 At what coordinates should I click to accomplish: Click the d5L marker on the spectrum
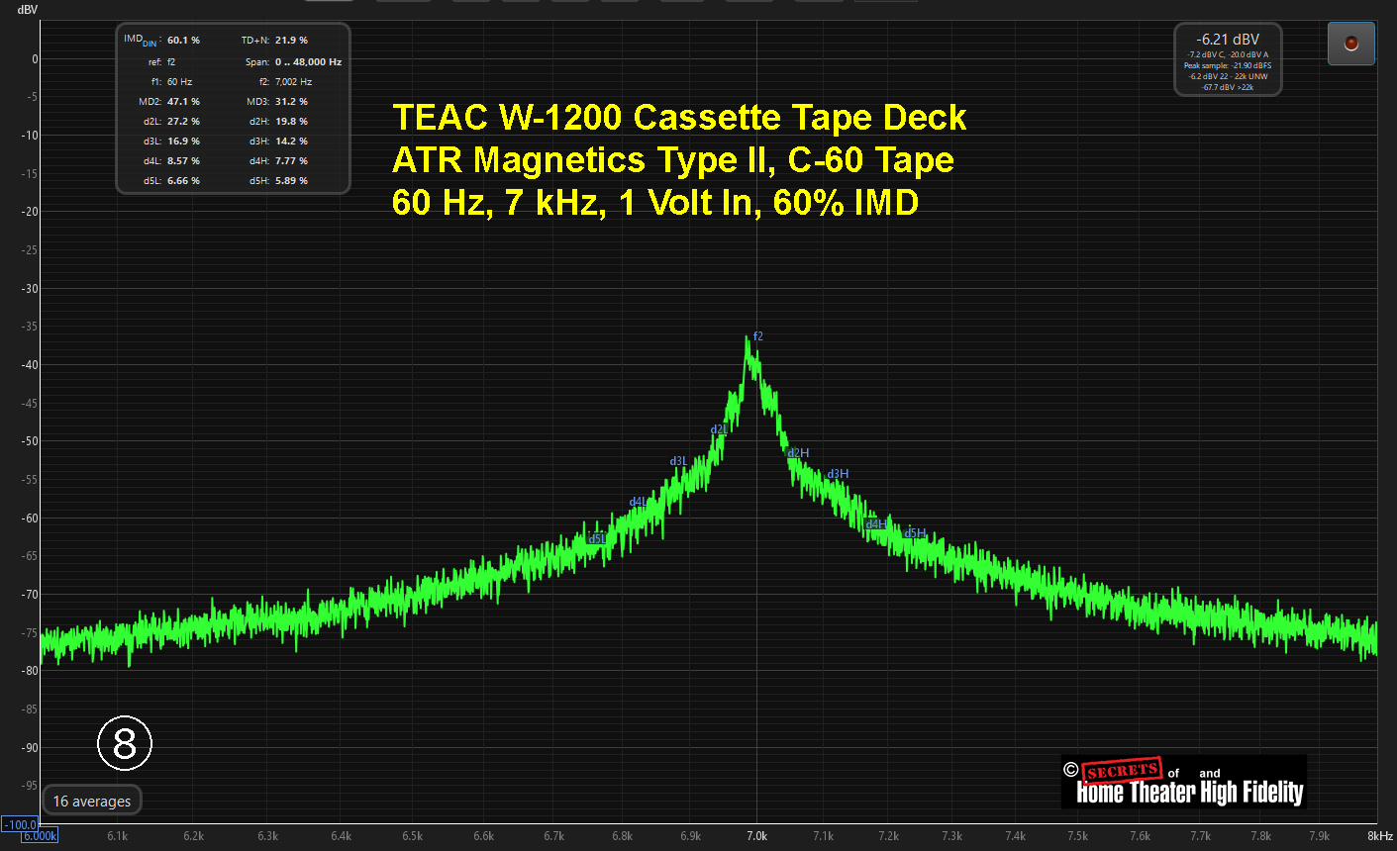[x=597, y=538]
